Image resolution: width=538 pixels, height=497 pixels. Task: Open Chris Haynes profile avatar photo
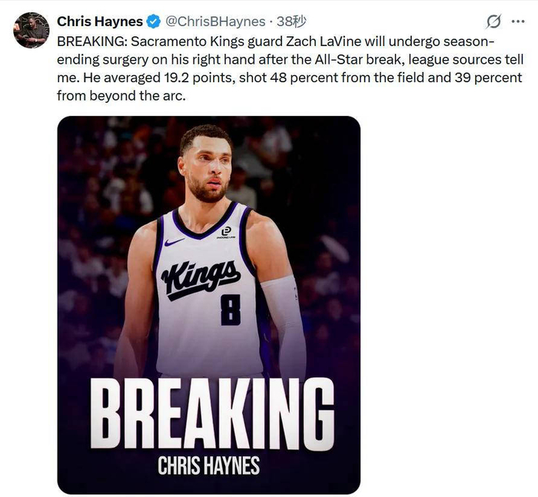point(32,30)
